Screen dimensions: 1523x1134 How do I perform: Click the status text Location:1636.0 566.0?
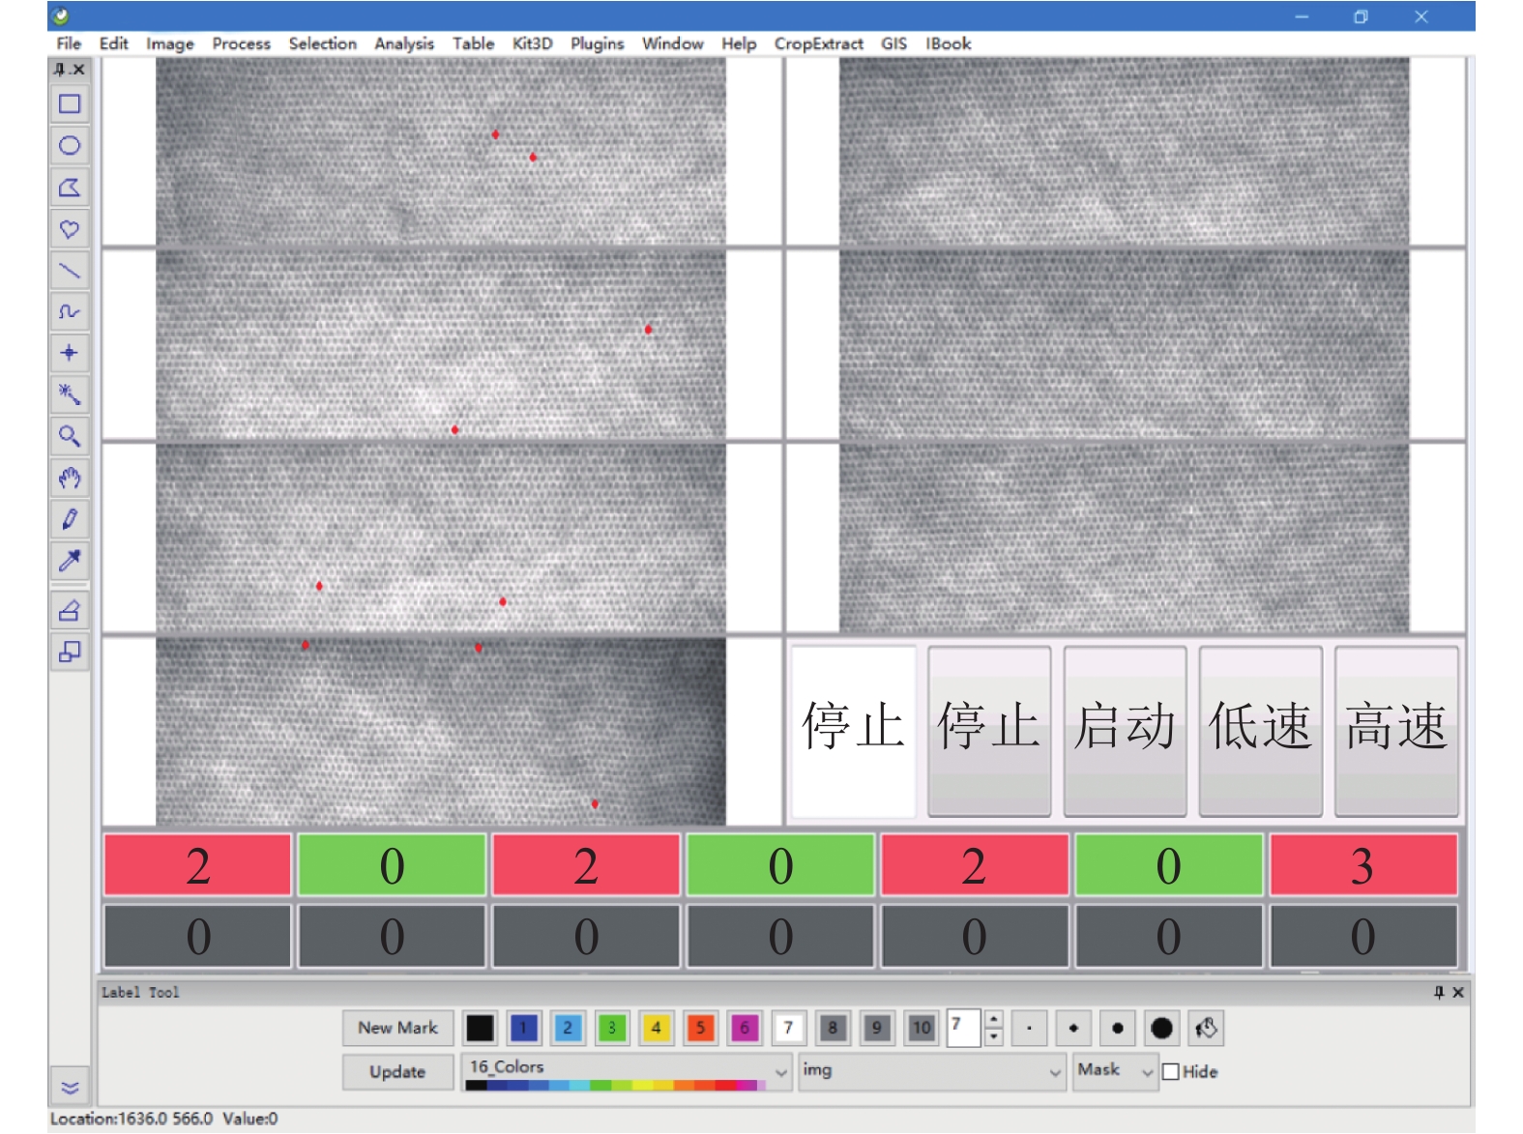click(132, 1119)
